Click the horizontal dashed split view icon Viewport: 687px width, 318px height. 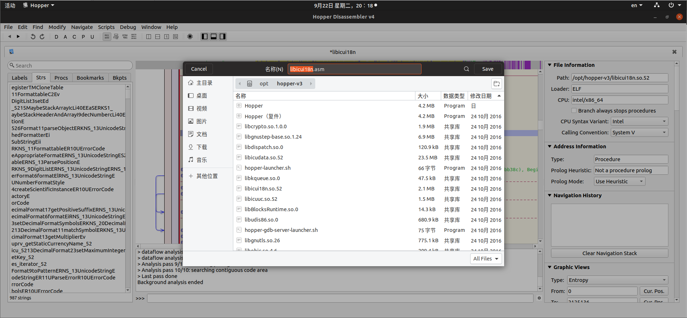[x=157, y=36]
